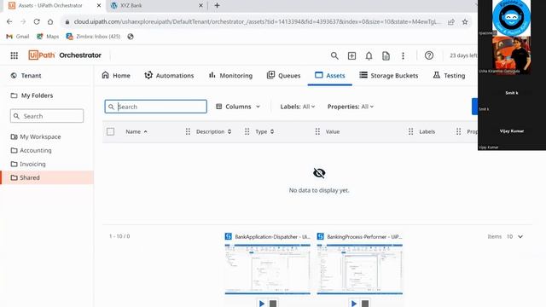Click the add new plus icon in header

351,55
